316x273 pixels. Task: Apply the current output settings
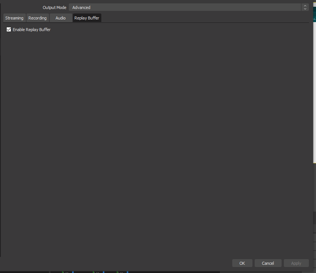tap(296, 263)
